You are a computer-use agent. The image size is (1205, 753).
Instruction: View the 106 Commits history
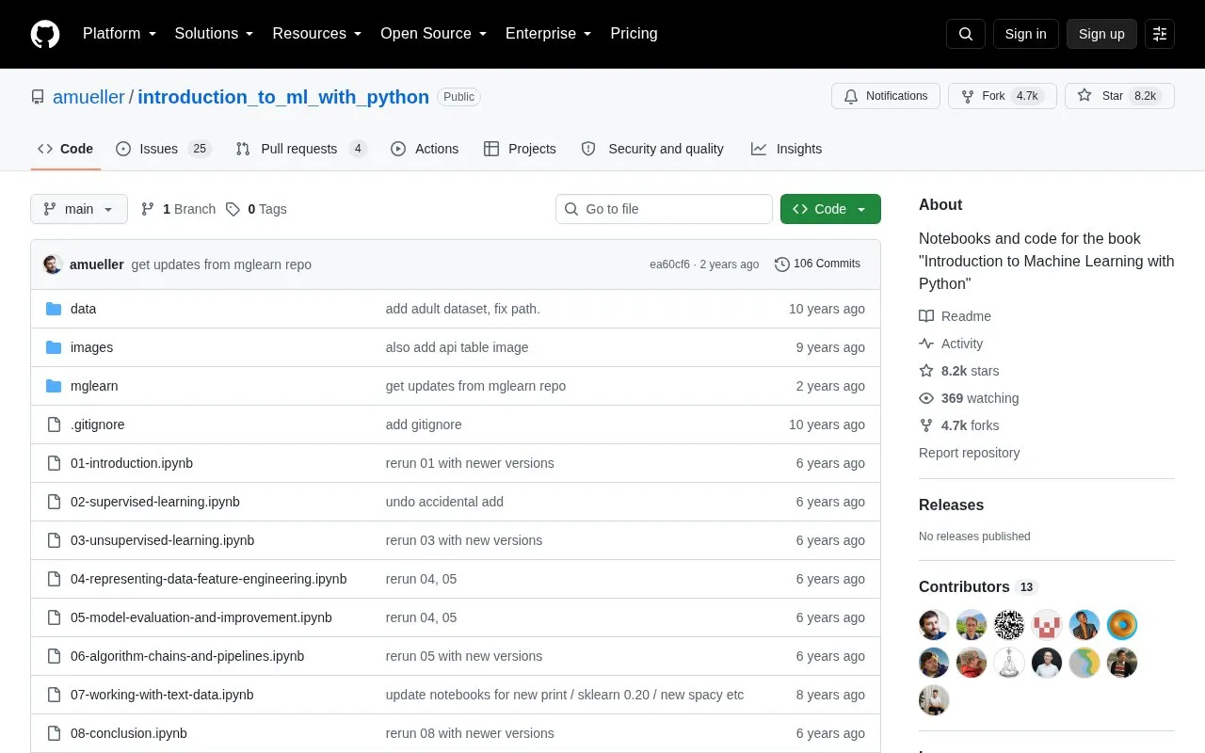pyautogui.click(x=817, y=264)
